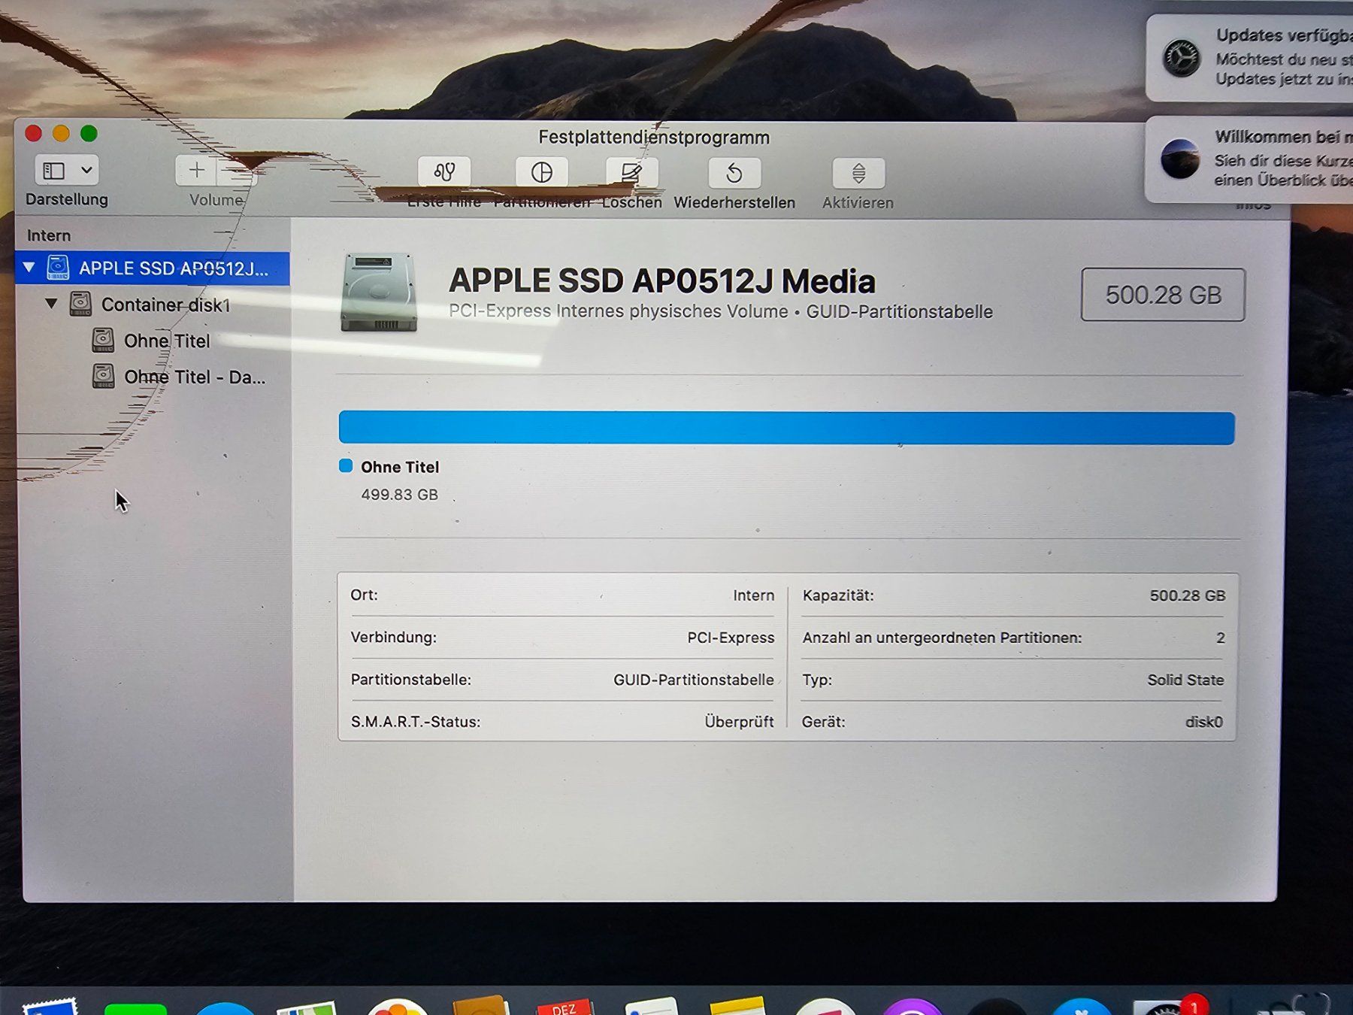The image size is (1353, 1015).
Task: Click the APPLE SSD AP0512J Media title
Action: pos(662,281)
